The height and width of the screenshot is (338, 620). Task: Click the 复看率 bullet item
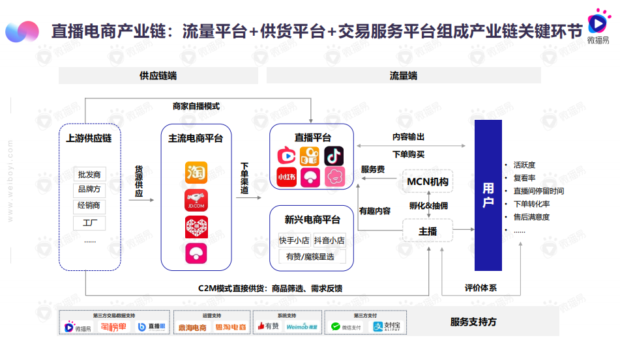(x=524, y=178)
